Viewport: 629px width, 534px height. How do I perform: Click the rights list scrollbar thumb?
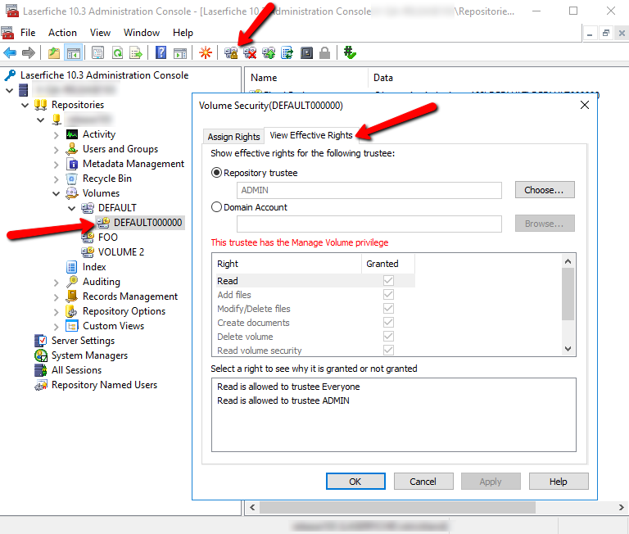568,294
